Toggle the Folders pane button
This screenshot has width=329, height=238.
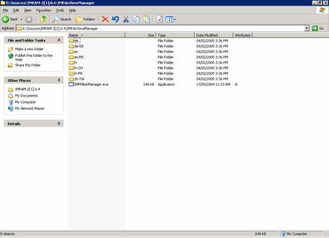tap(85, 20)
